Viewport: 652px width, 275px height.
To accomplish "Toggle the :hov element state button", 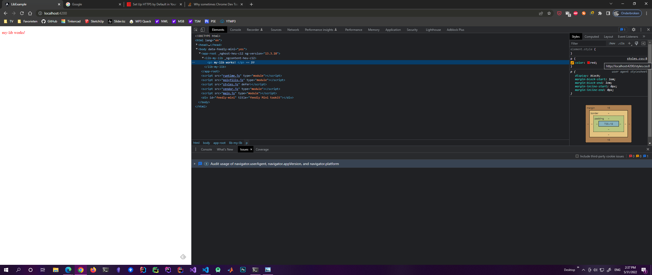I will coord(612,43).
